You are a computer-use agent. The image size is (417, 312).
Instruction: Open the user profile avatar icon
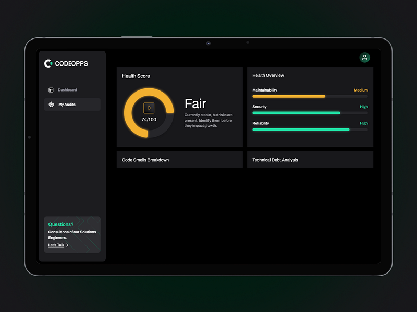[x=364, y=57]
